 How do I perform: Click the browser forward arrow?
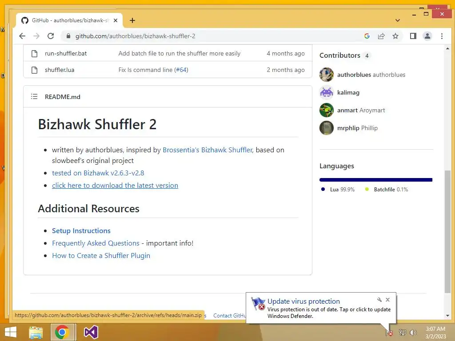pyautogui.click(x=36, y=36)
